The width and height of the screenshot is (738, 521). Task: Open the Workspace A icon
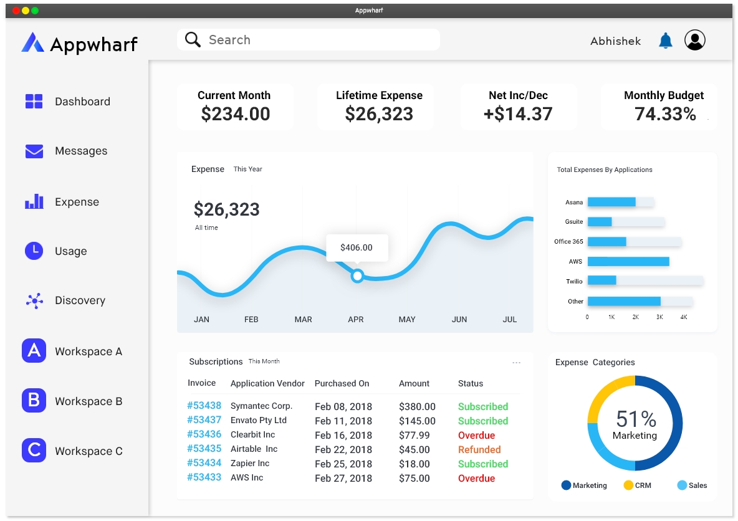(x=34, y=351)
